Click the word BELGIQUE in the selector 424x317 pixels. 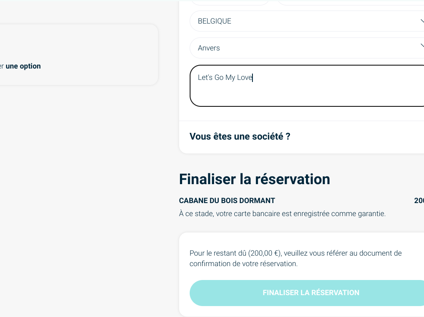click(215, 21)
